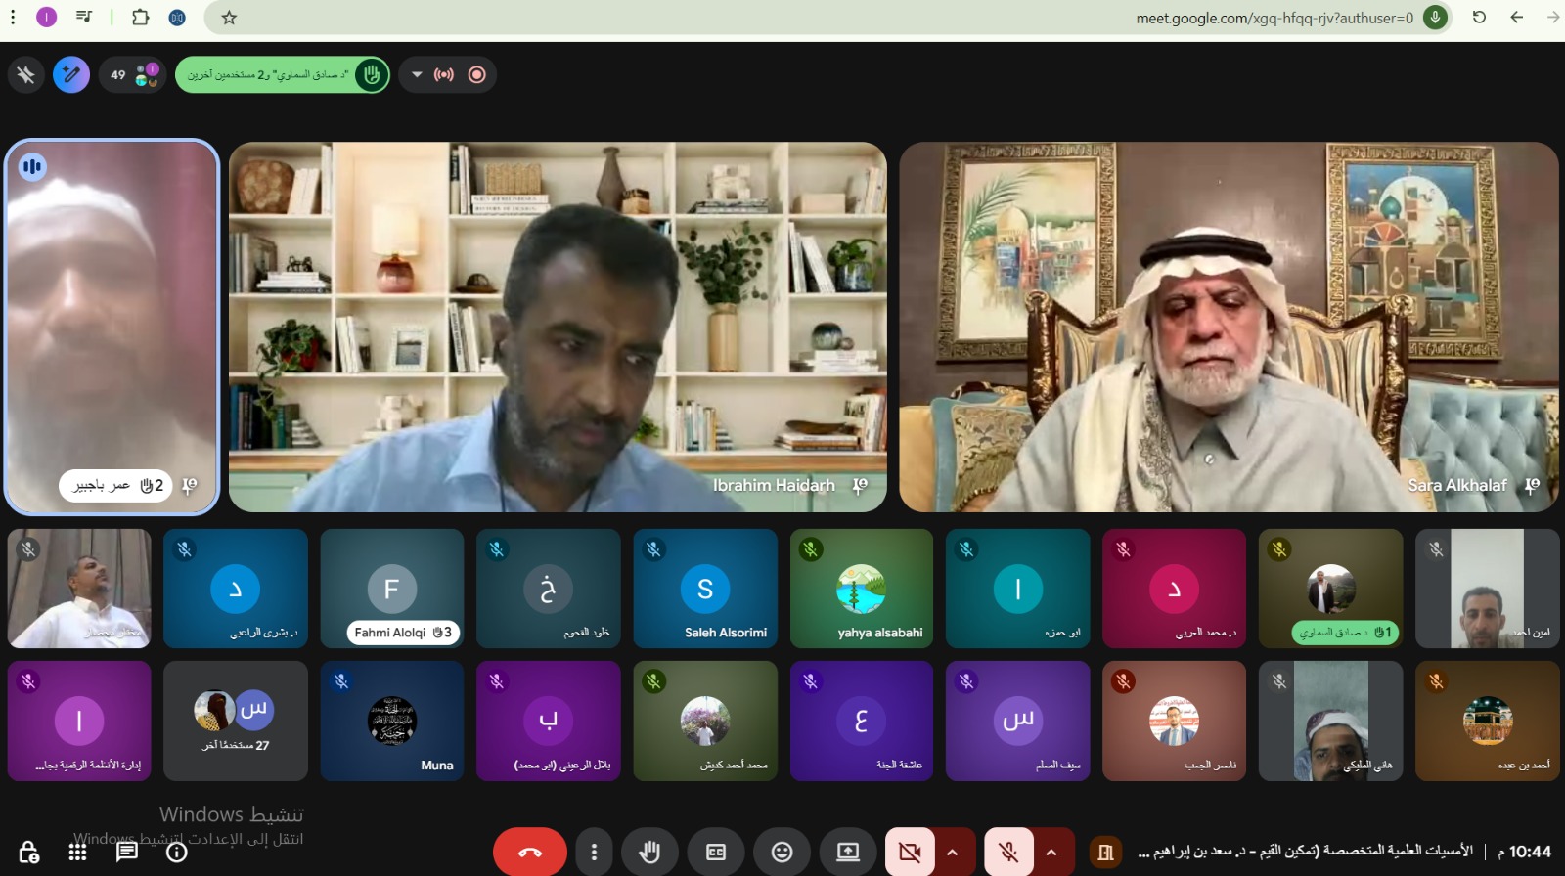1565x876 pixels.
Task: Click the present screen icon
Action: (x=847, y=853)
